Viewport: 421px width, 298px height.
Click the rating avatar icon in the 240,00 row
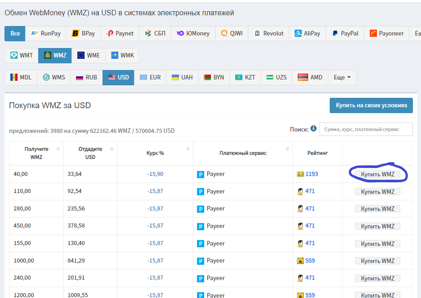point(300,278)
